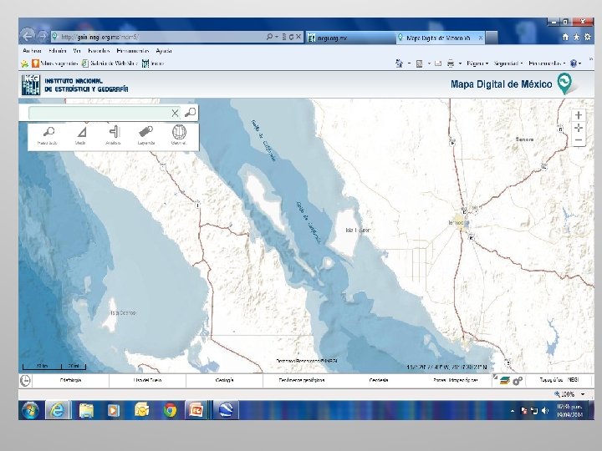The width and height of the screenshot is (602, 451).
Task: Select the Fenómenos geológicos layer tab
Action: pyautogui.click(x=302, y=381)
